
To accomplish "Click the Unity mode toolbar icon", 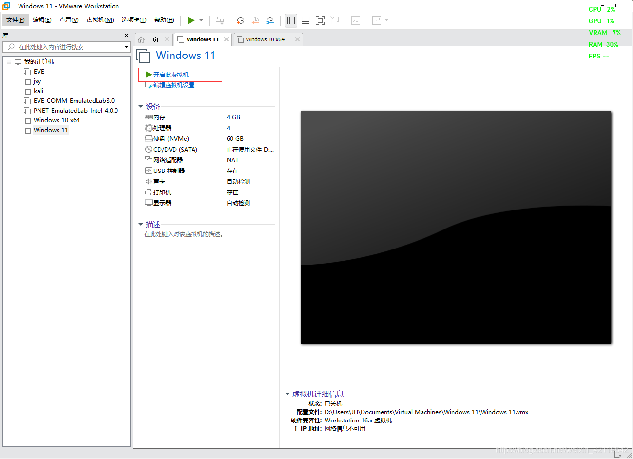I will [x=335, y=20].
